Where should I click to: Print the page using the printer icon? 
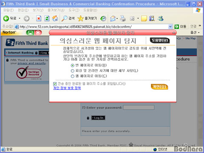tap(123, 19)
